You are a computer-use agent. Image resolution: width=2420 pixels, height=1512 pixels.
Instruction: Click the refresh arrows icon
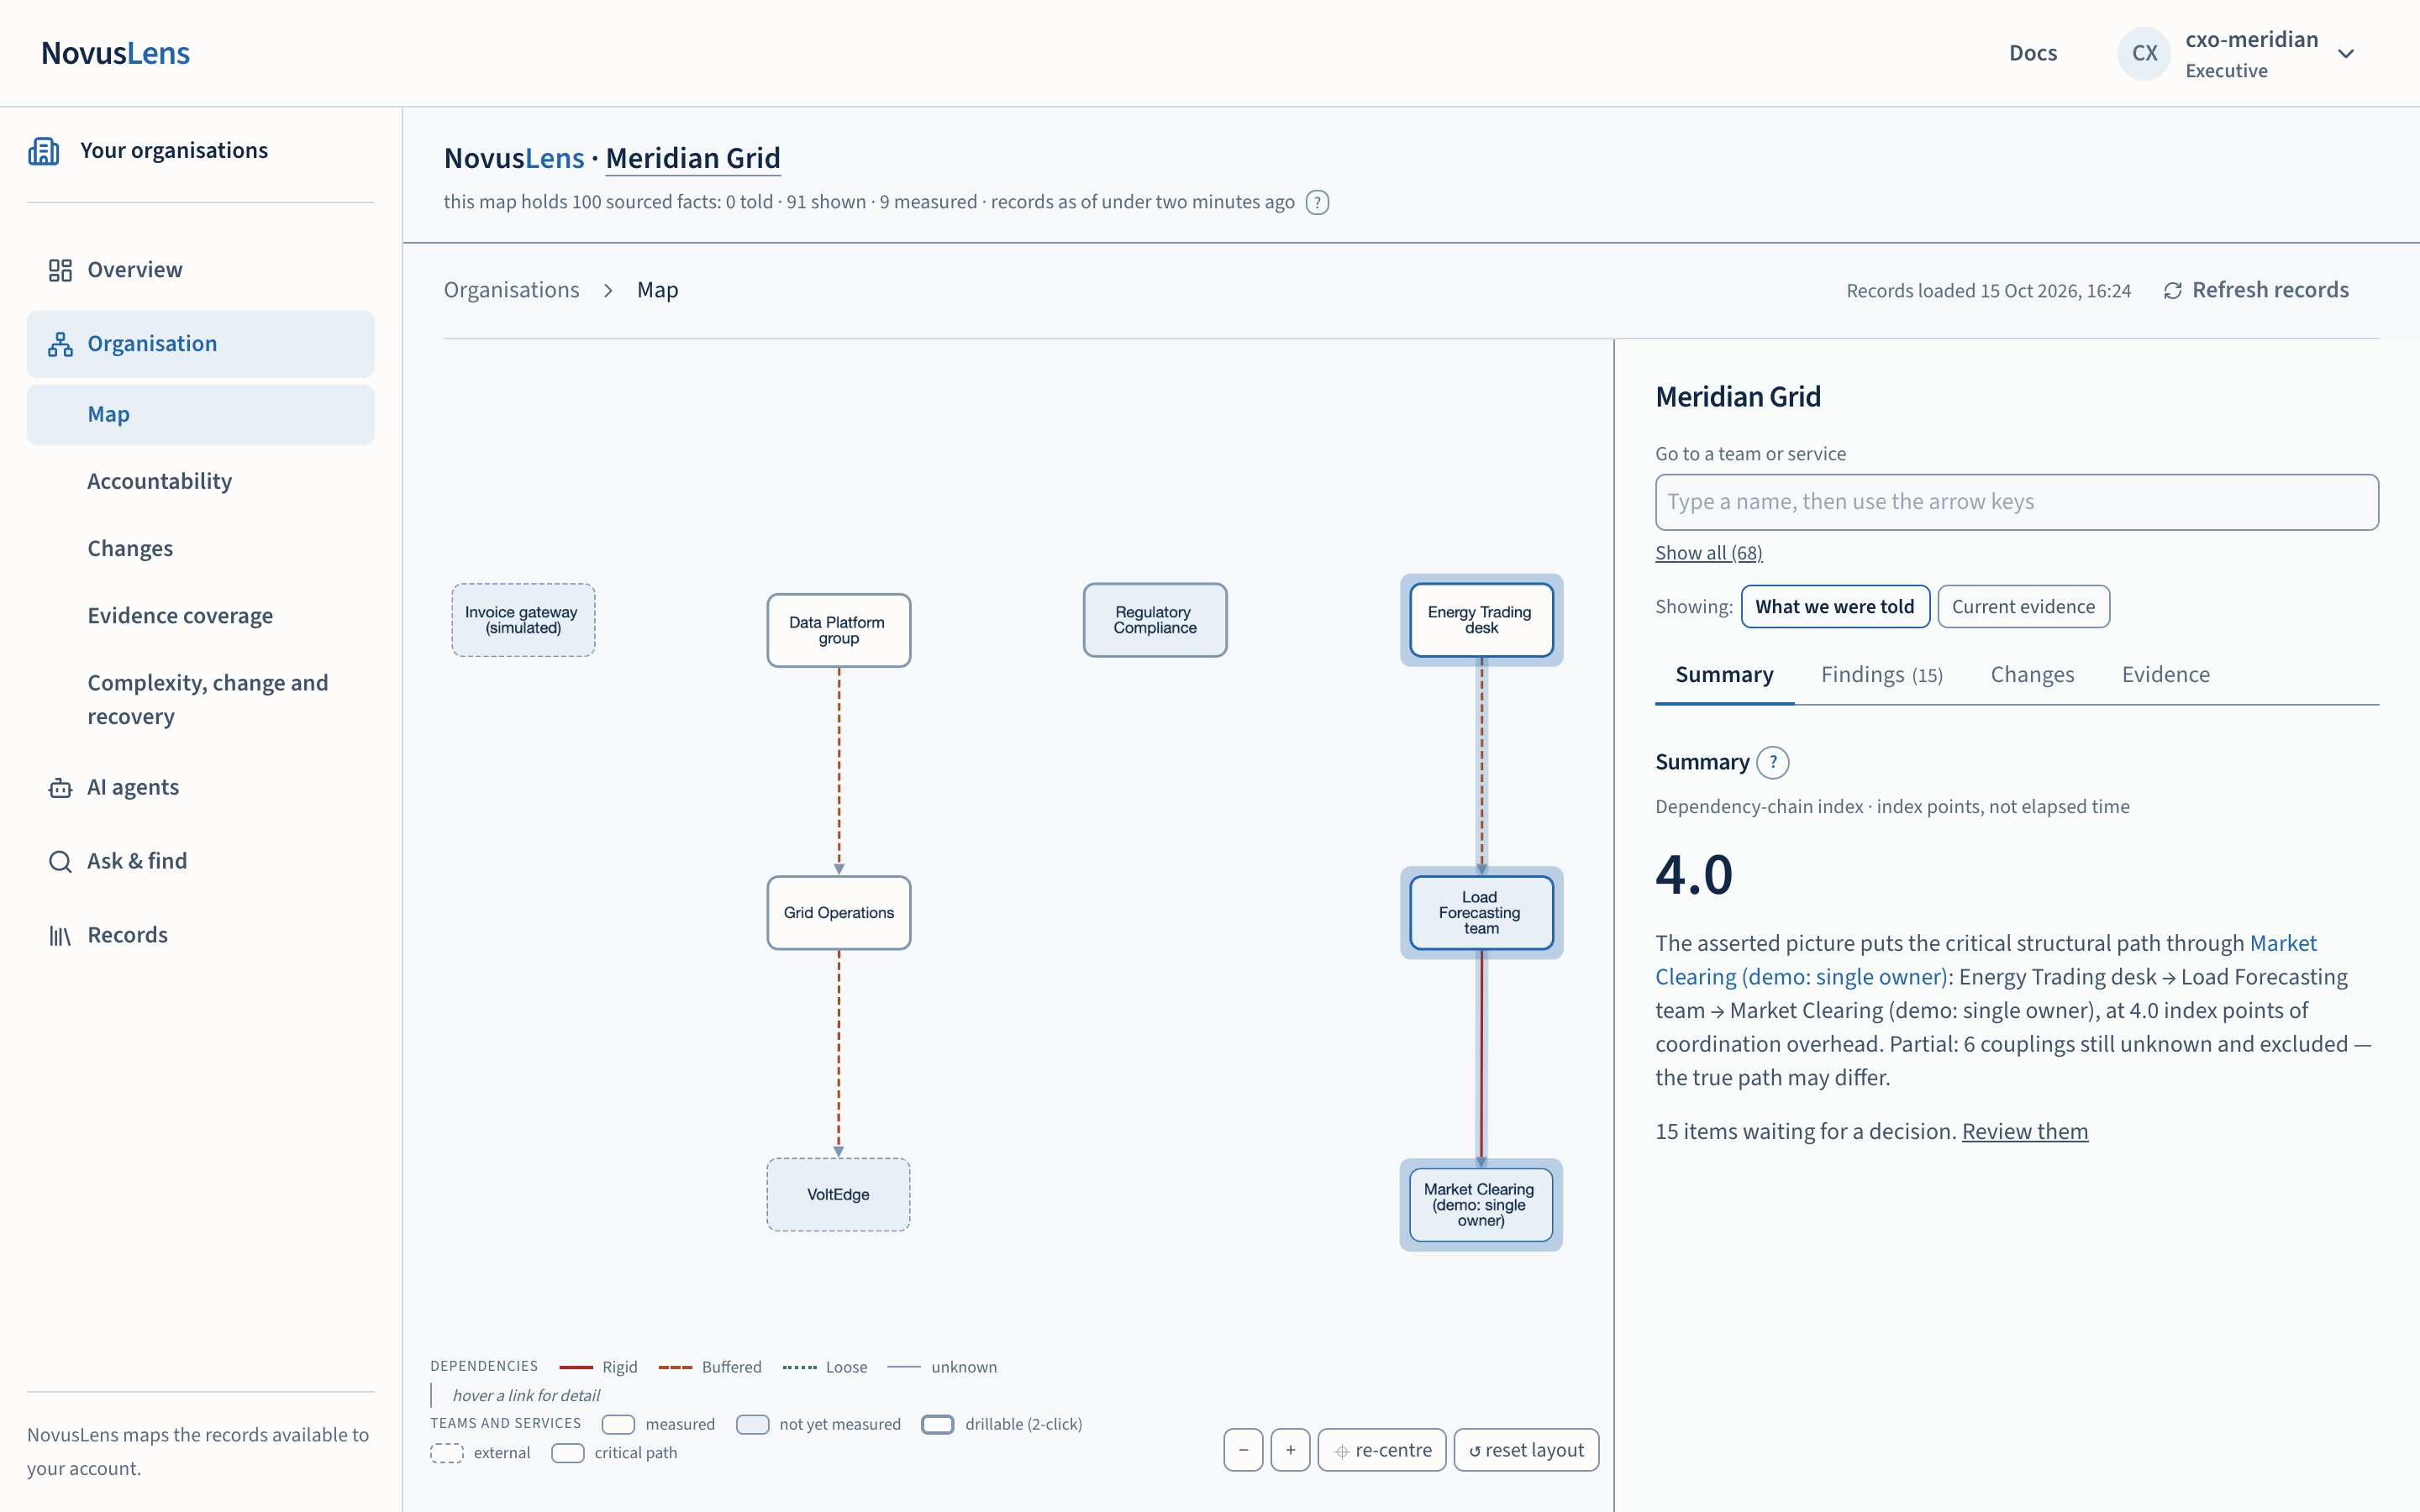tap(2172, 291)
